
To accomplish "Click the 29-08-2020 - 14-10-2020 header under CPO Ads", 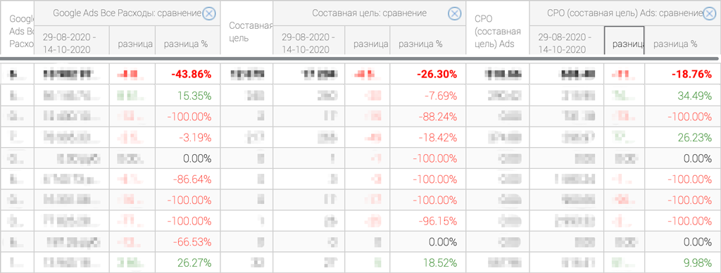I will 567,43.
